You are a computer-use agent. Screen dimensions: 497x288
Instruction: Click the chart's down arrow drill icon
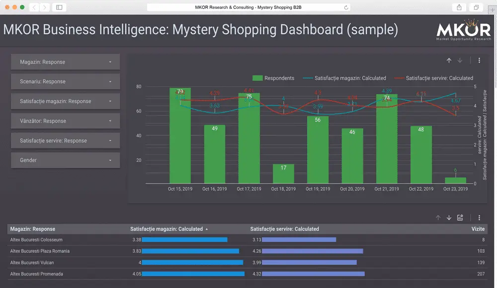[460, 60]
